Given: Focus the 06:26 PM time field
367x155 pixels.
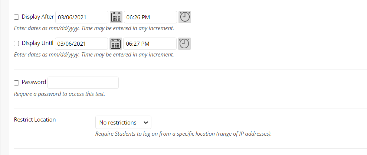Looking at the screenshot, I should tap(150, 17).
